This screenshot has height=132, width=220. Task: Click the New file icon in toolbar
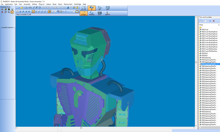(x=17, y=8)
